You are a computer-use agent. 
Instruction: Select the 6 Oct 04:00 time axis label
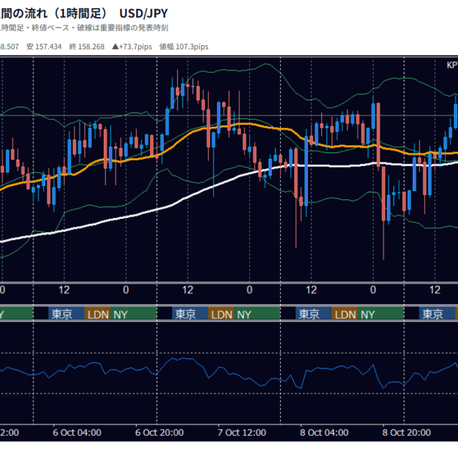coord(77,432)
